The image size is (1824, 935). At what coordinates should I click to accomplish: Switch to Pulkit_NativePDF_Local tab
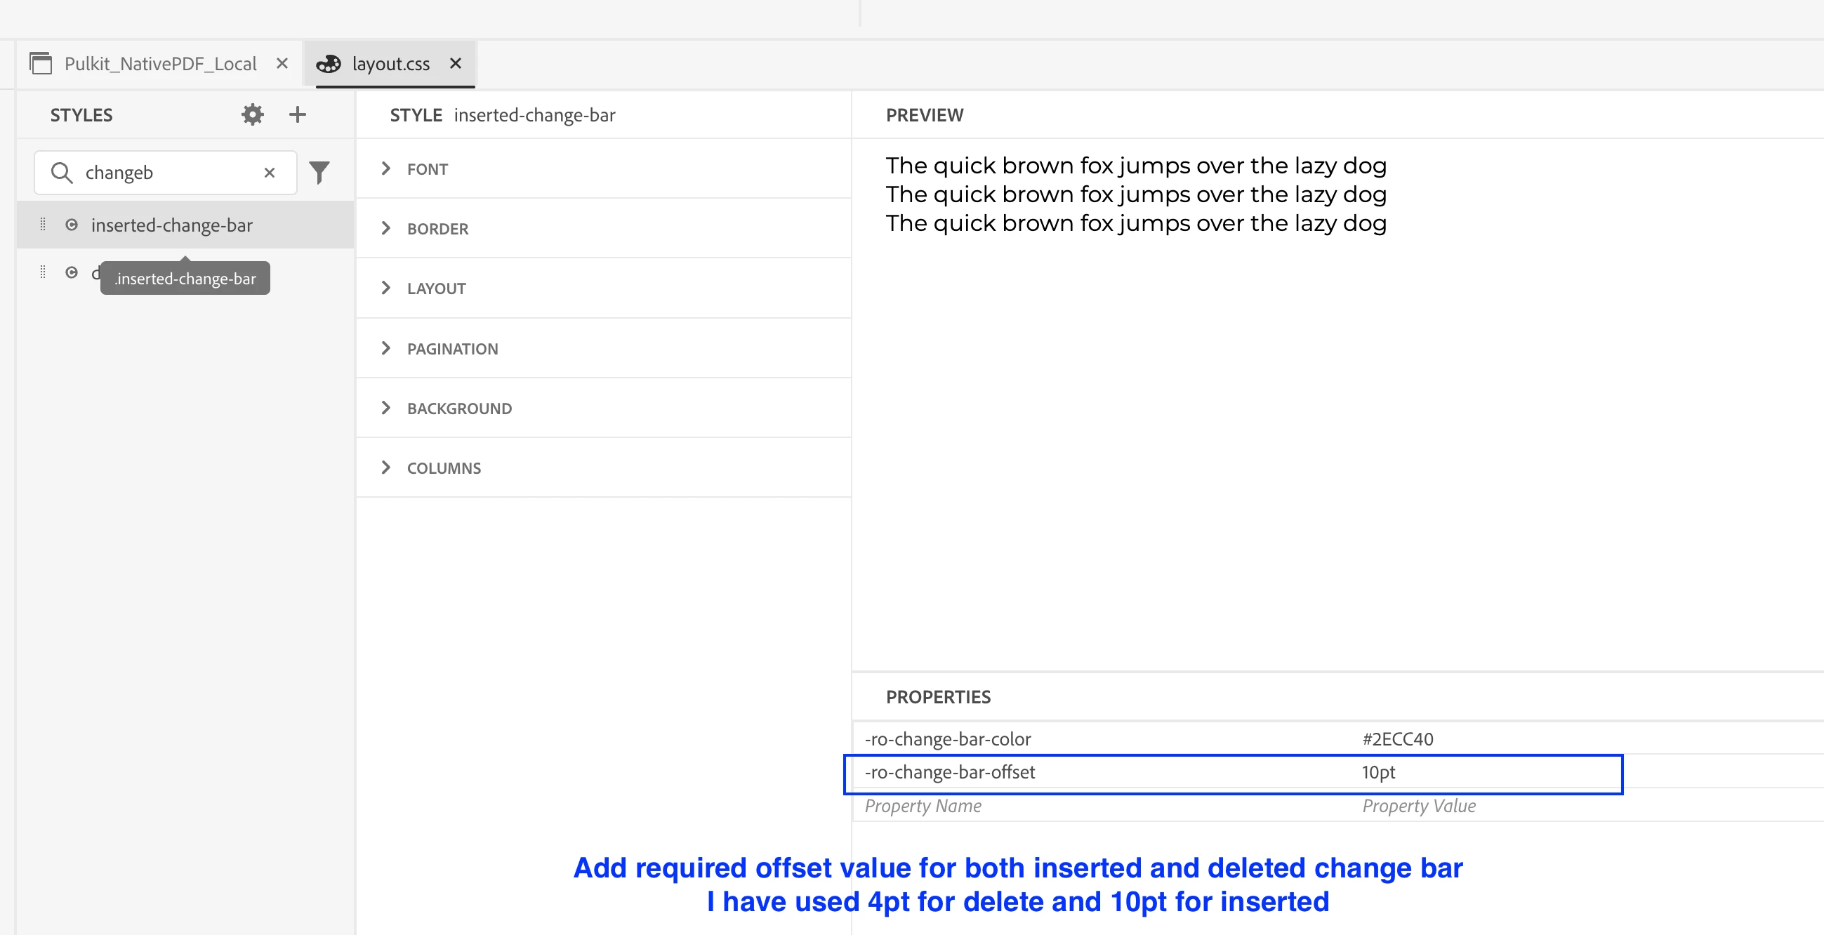[159, 64]
